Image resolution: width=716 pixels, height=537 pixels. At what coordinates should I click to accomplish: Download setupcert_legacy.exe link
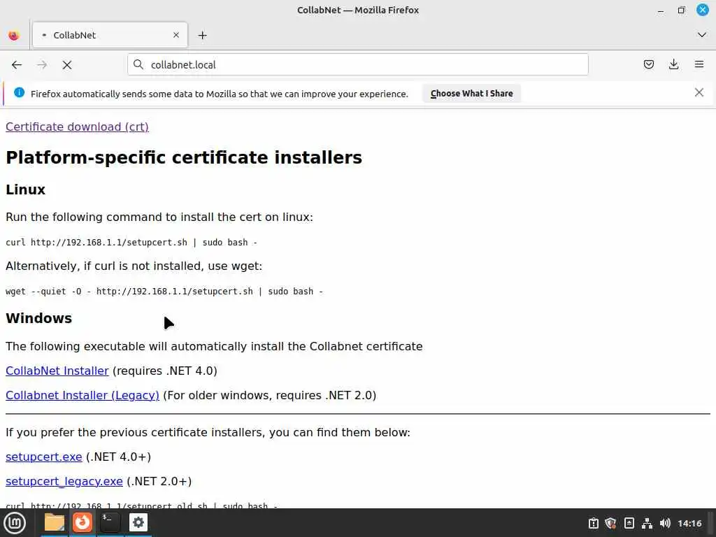[x=64, y=481]
